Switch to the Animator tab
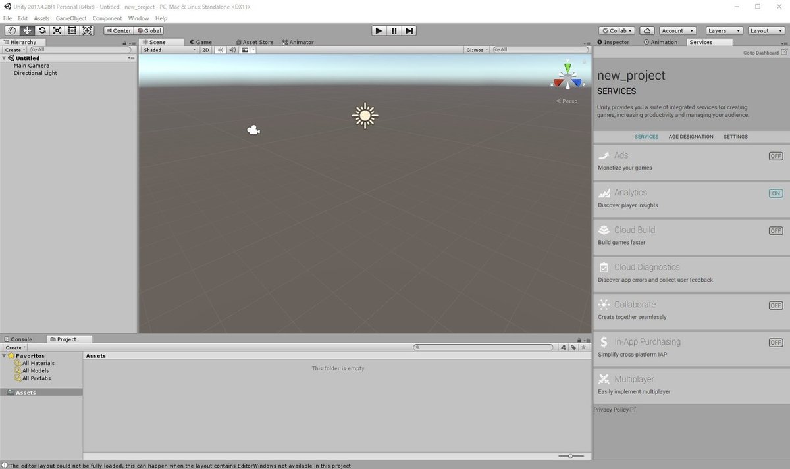The image size is (790, 469). click(298, 42)
